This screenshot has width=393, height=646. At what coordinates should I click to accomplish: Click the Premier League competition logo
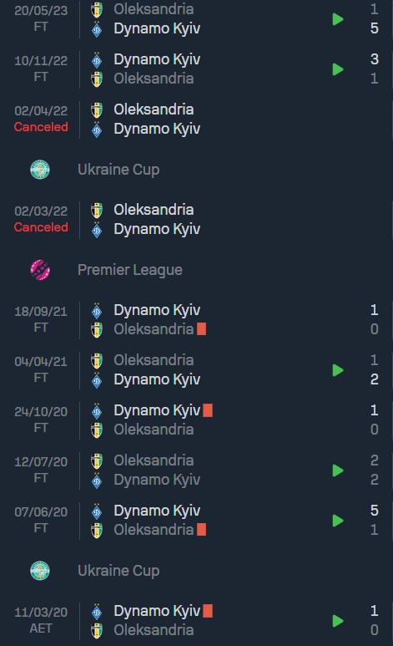pyautogui.click(x=40, y=270)
